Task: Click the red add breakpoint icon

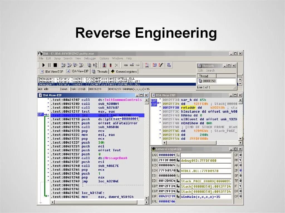Action: click(110, 65)
